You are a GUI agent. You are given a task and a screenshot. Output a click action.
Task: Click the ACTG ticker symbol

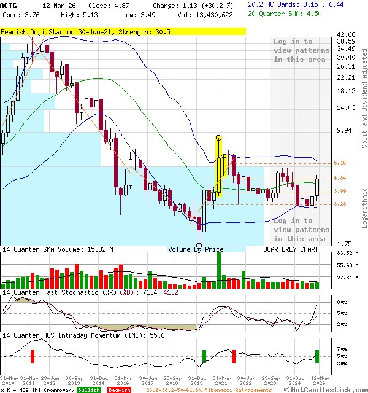[x=9, y=4]
